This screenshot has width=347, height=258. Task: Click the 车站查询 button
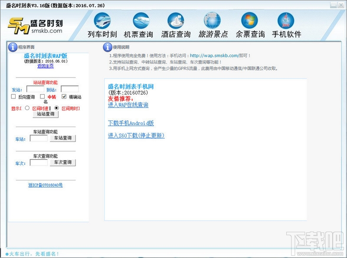click(x=63, y=138)
